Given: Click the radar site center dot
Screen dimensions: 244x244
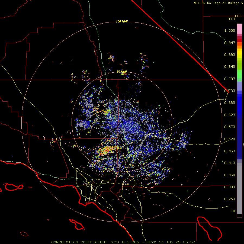Looking at the screenshot, I should [122, 121].
